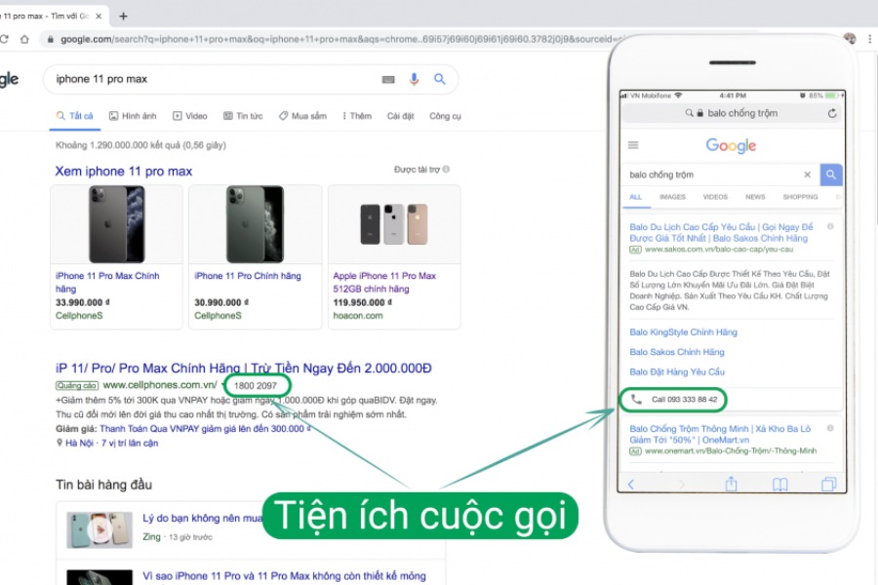This screenshot has width=878, height=585.
Task: Select 'VIDEOS' tab on phone results
Action: click(x=715, y=197)
